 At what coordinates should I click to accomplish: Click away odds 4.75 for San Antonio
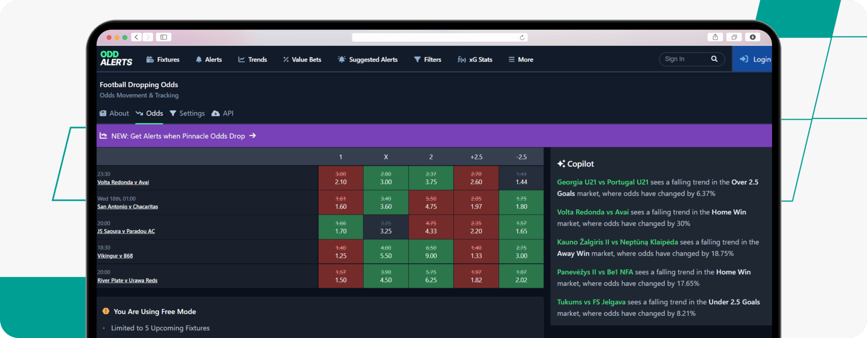pos(431,203)
